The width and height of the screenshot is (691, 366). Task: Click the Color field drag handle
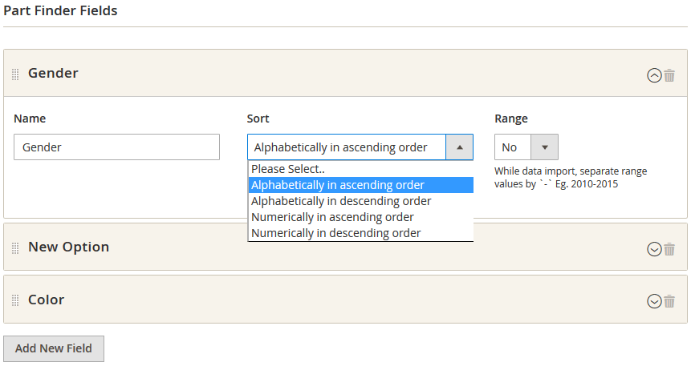[x=15, y=301]
